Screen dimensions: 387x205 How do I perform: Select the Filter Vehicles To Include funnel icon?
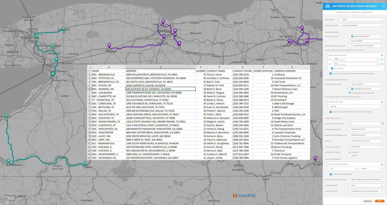(x=350, y=93)
